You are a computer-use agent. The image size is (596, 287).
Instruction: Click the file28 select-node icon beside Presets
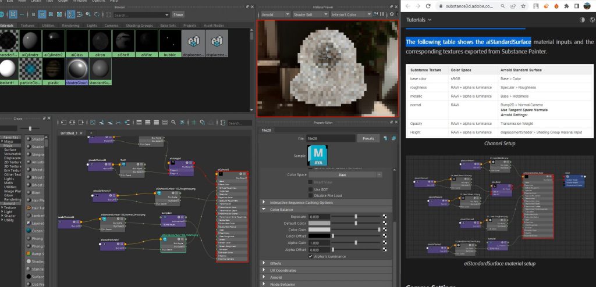[385, 139]
